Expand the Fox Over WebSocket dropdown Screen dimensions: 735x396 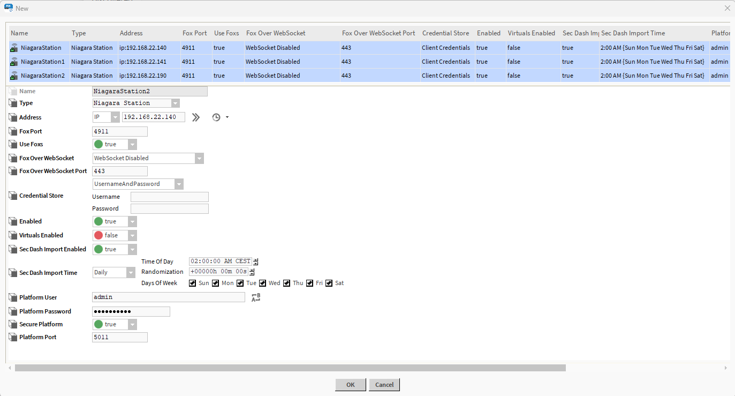coord(148,158)
